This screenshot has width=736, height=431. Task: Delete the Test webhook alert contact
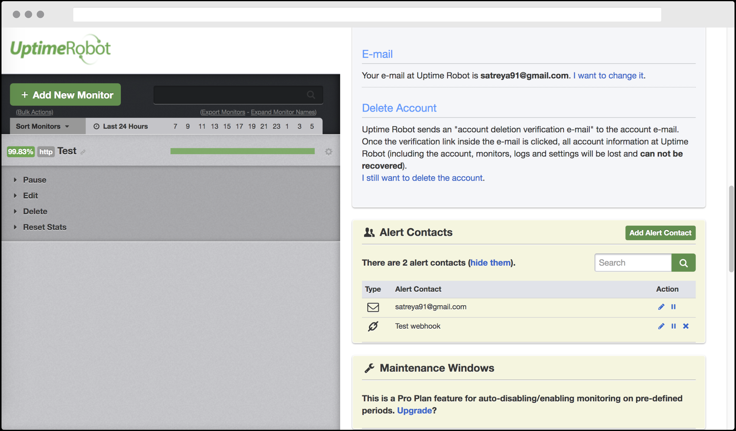[686, 326]
